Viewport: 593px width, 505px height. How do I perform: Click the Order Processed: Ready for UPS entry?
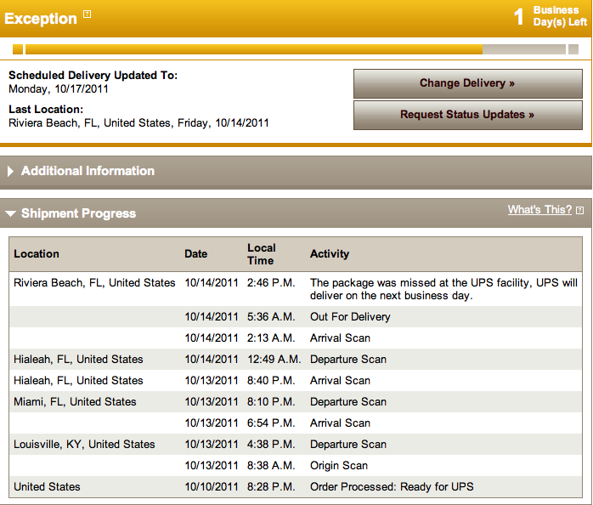pyautogui.click(x=392, y=487)
